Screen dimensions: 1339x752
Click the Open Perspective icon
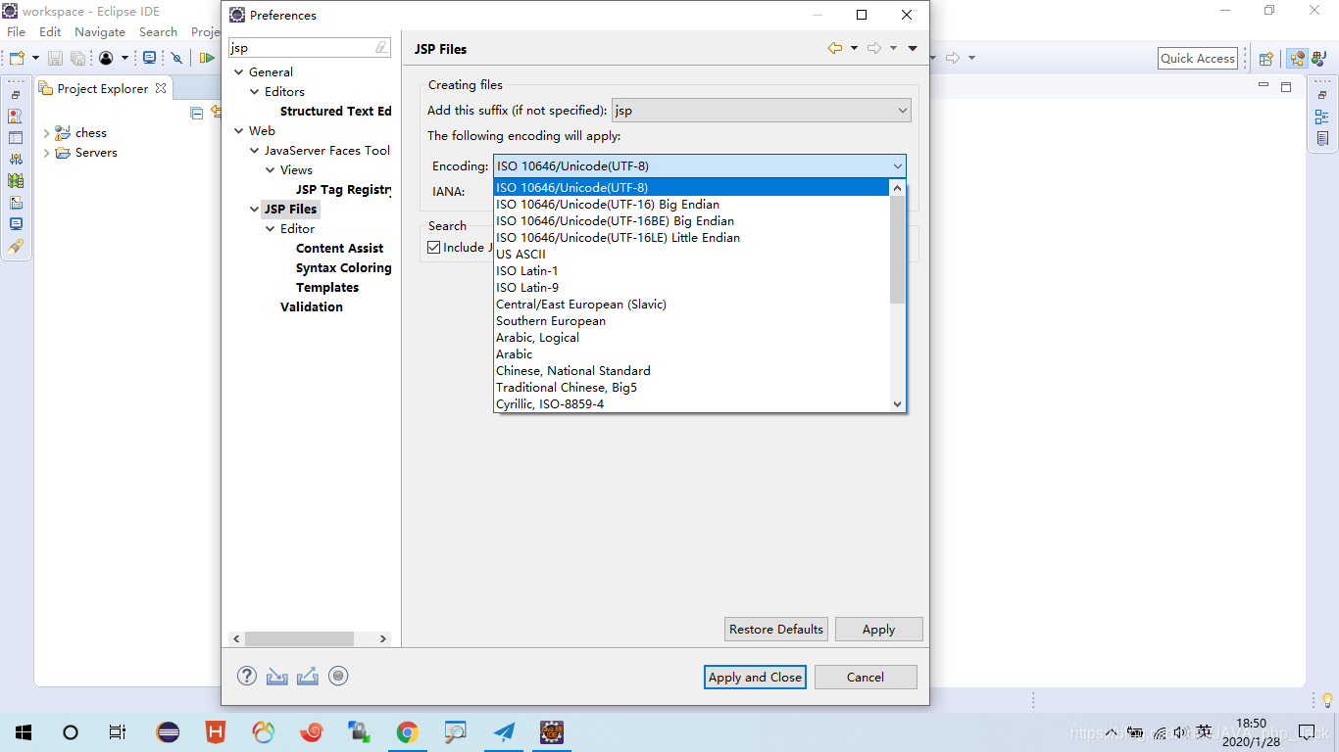click(x=1265, y=59)
